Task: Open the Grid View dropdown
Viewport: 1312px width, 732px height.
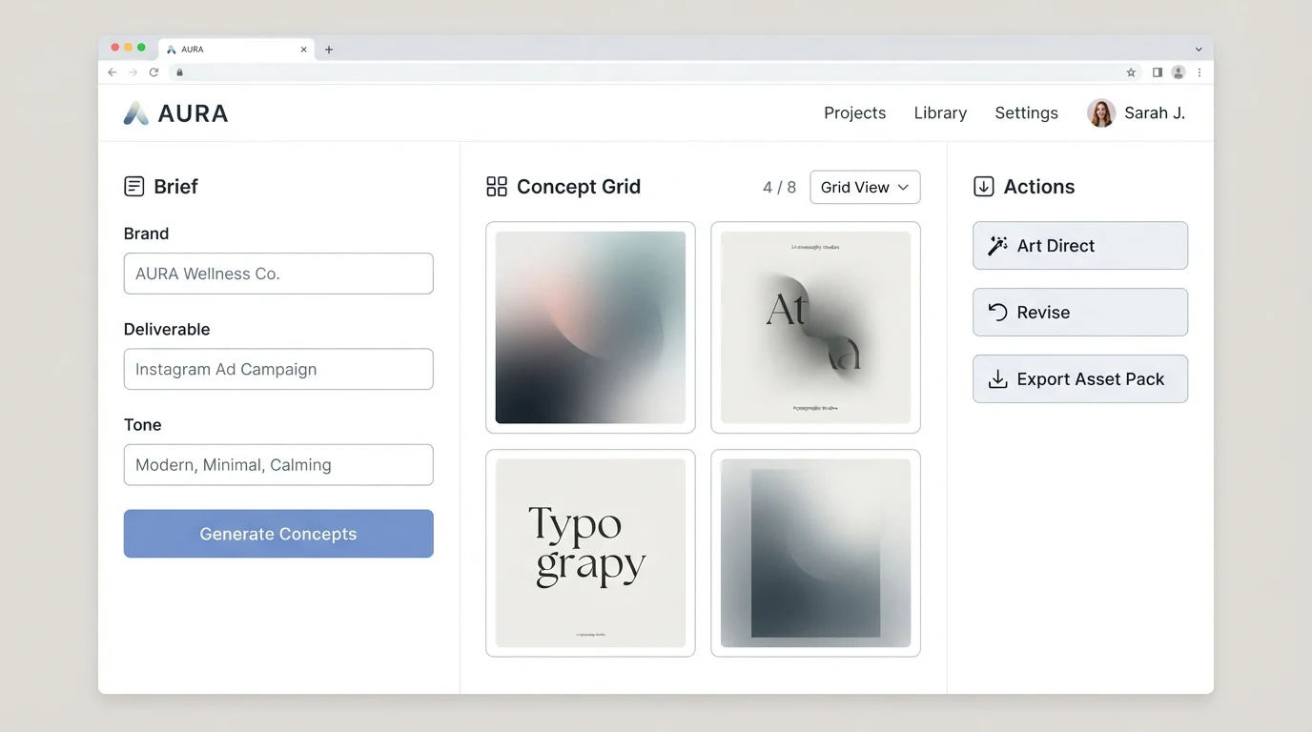Action: pos(865,187)
